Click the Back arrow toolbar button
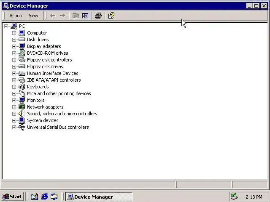This screenshot has width=270, height=202. pos(53,16)
